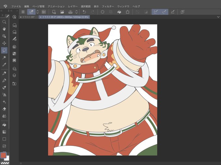
Task: Open the アニメーション menu
Action: [56, 6]
